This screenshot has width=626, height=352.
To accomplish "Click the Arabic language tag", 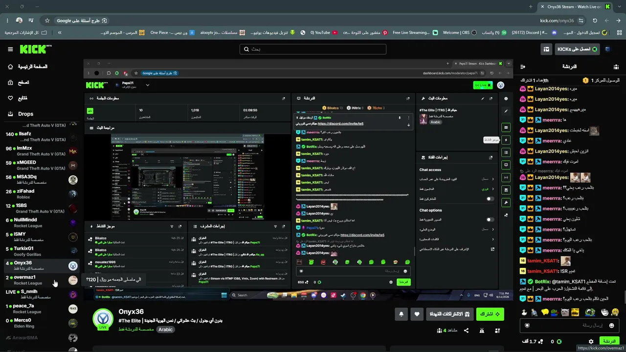I will (165, 330).
